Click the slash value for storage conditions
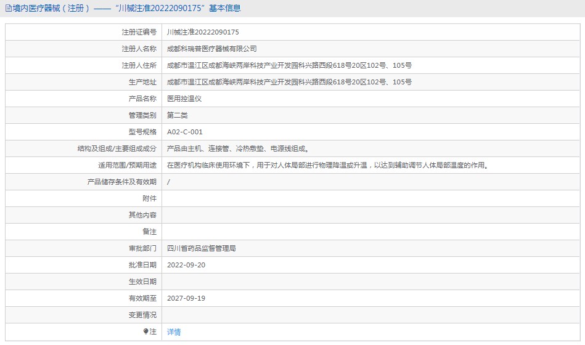This screenshot has height=345, width=585. point(168,182)
